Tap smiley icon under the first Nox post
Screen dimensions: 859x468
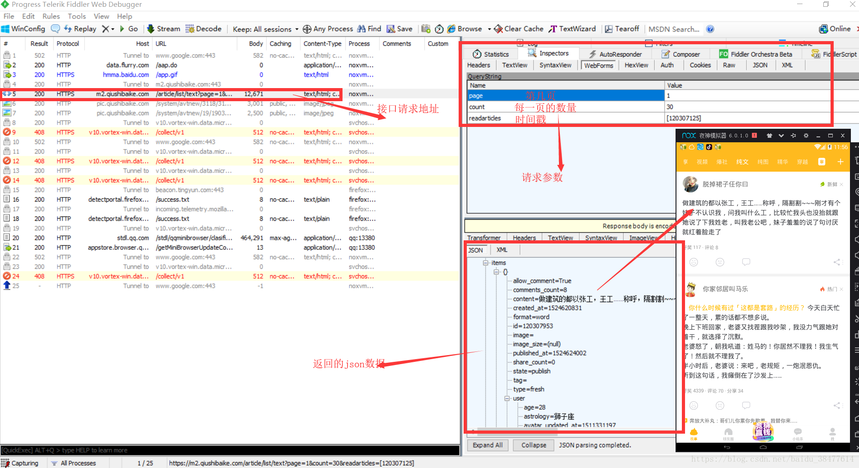point(694,262)
